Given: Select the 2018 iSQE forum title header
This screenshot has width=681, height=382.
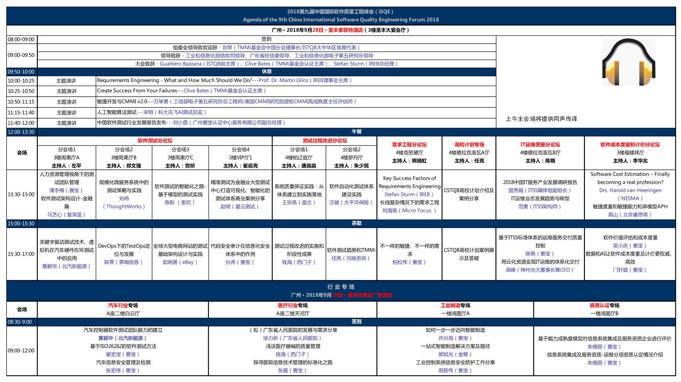Looking at the screenshot, I should point(340,11).
